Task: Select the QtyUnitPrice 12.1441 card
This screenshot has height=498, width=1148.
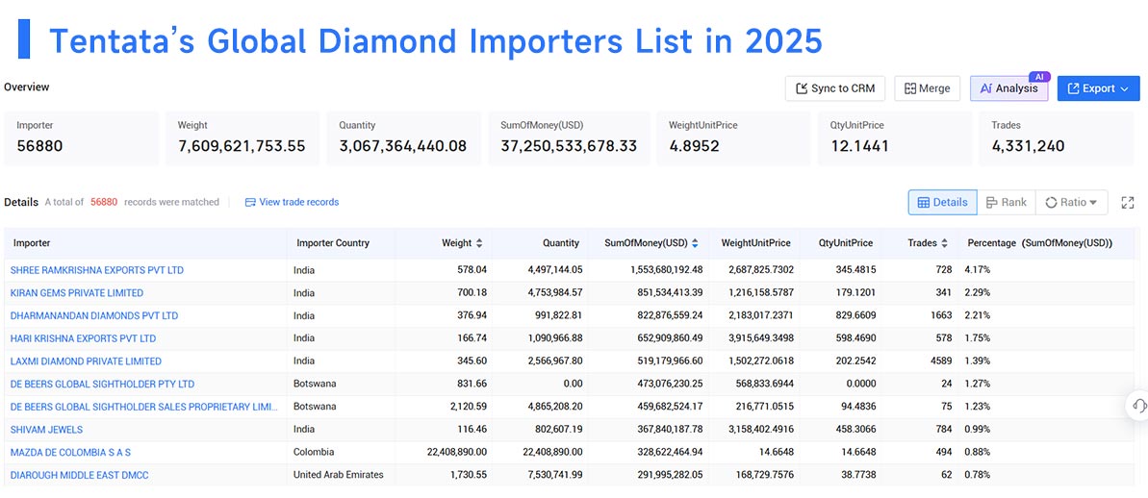Action: click(x=896, y=138)
